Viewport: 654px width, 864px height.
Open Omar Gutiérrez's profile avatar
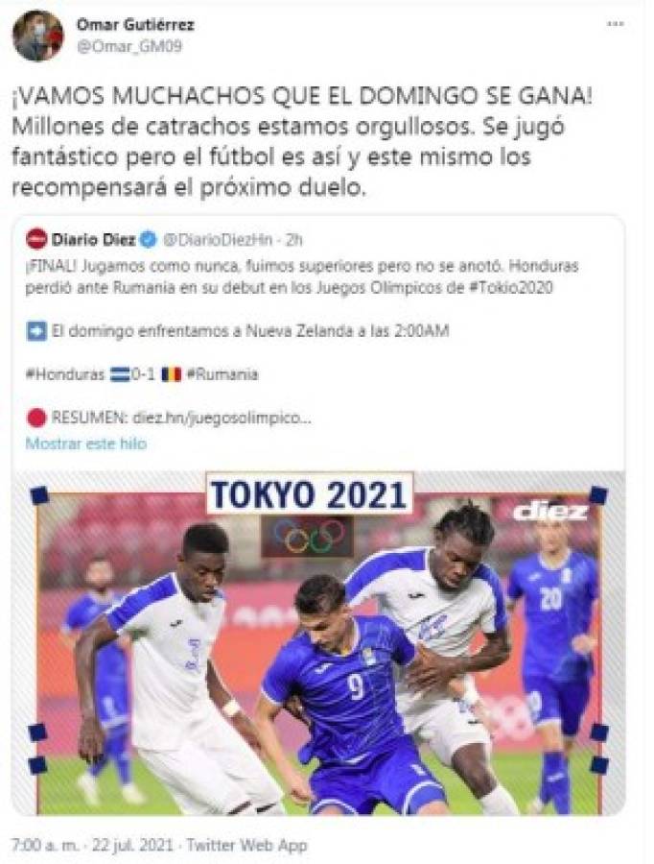38,36
